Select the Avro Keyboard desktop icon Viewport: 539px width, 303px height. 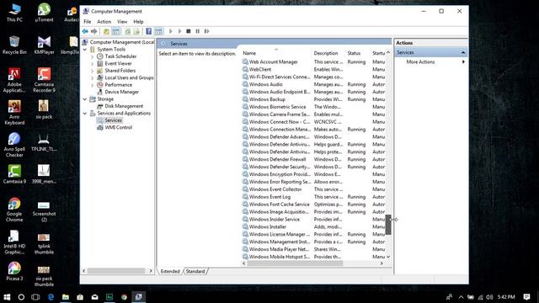[x=14, y=112]
